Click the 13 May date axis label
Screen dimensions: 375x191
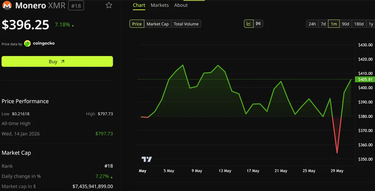[225, 171]
